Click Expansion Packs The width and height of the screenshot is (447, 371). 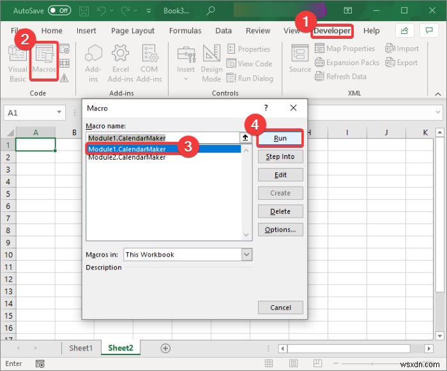coord(347,63)
